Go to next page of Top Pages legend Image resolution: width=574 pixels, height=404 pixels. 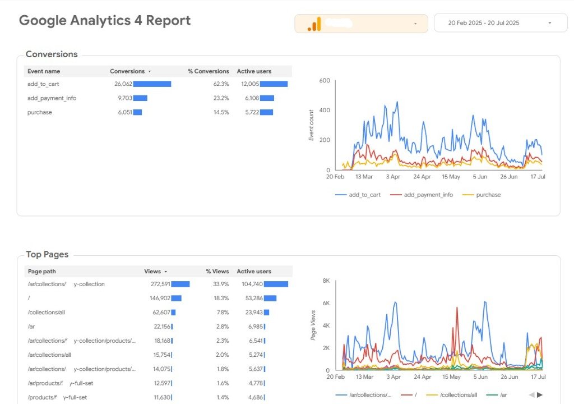pos(540,394)
